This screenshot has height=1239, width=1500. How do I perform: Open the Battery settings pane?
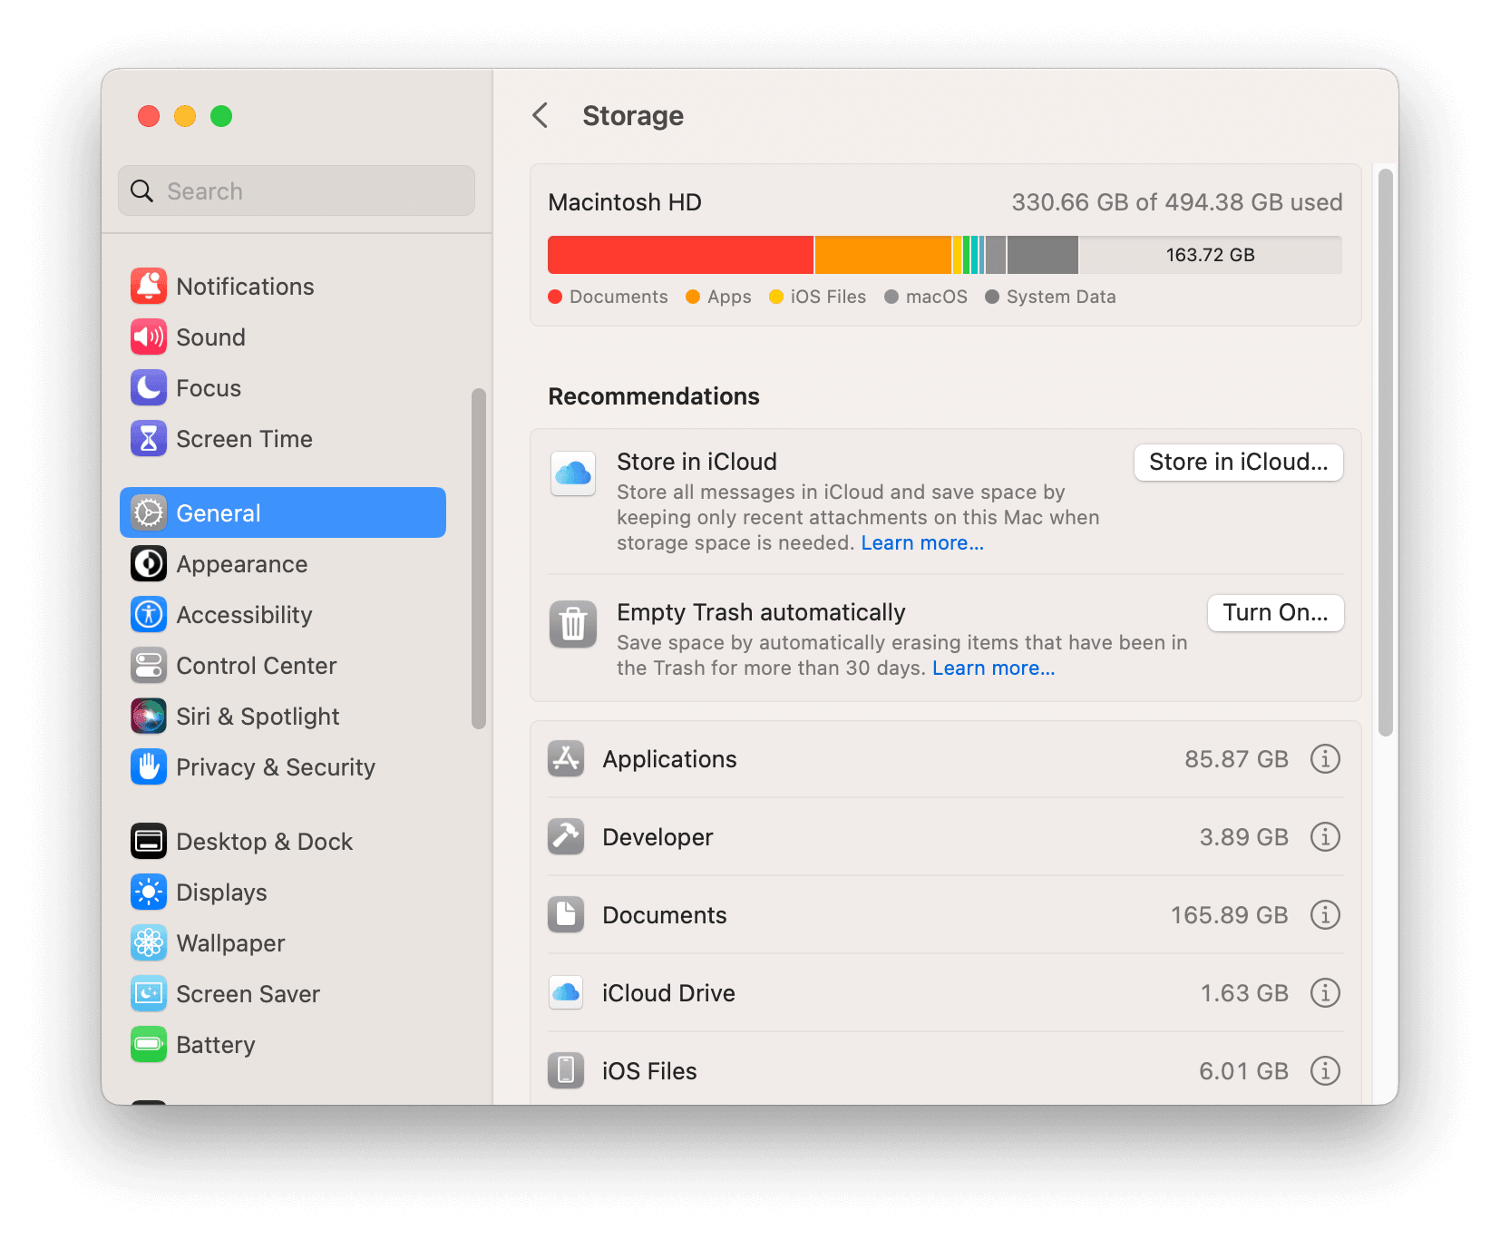pyautogui.click(x=216, y=1045)
